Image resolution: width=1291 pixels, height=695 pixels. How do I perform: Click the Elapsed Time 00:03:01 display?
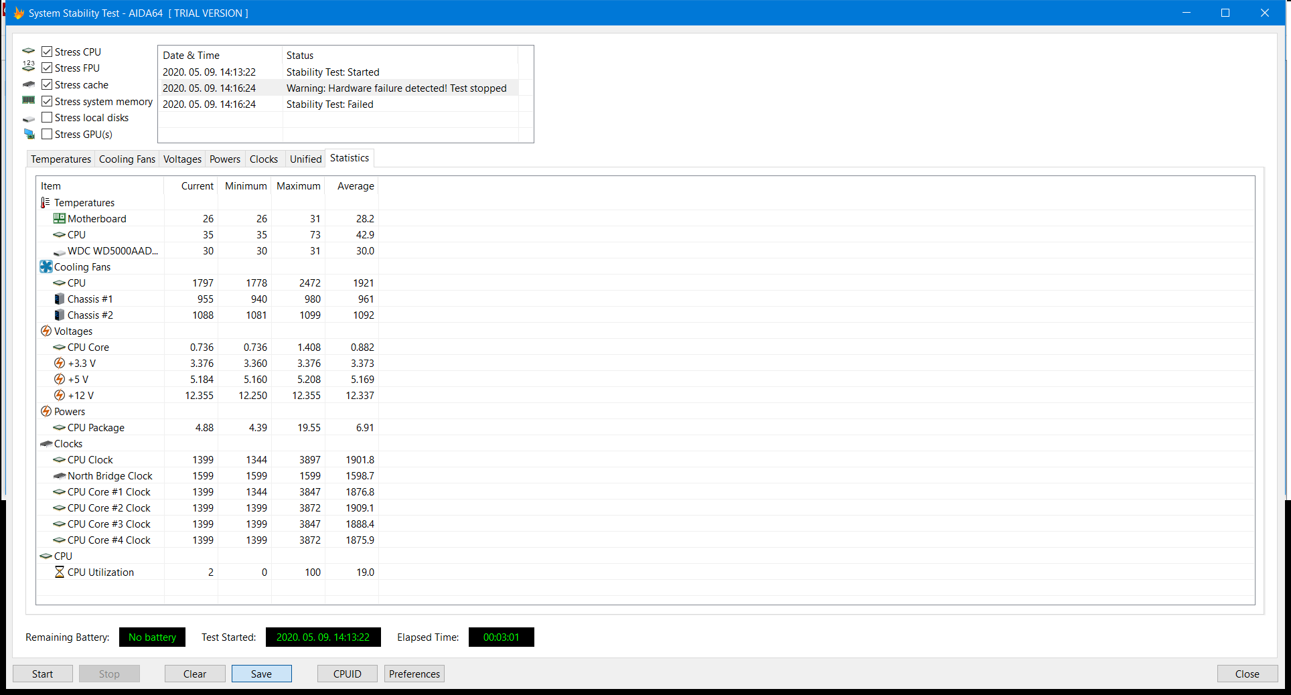coord(502,637)
